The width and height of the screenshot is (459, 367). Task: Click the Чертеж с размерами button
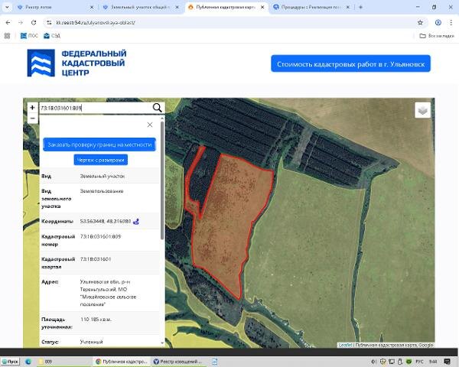pos(101,160)
